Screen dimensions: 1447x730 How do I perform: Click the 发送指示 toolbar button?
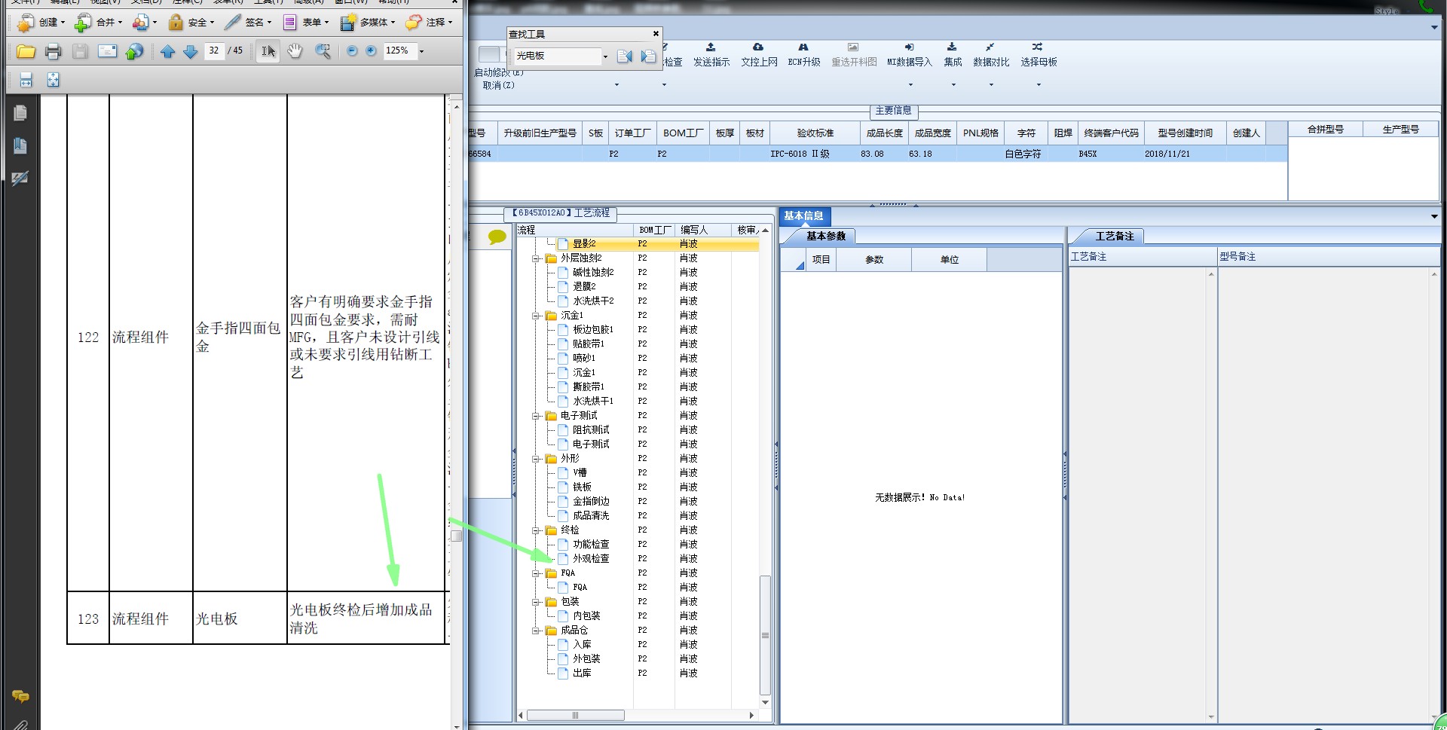(711, 55)
